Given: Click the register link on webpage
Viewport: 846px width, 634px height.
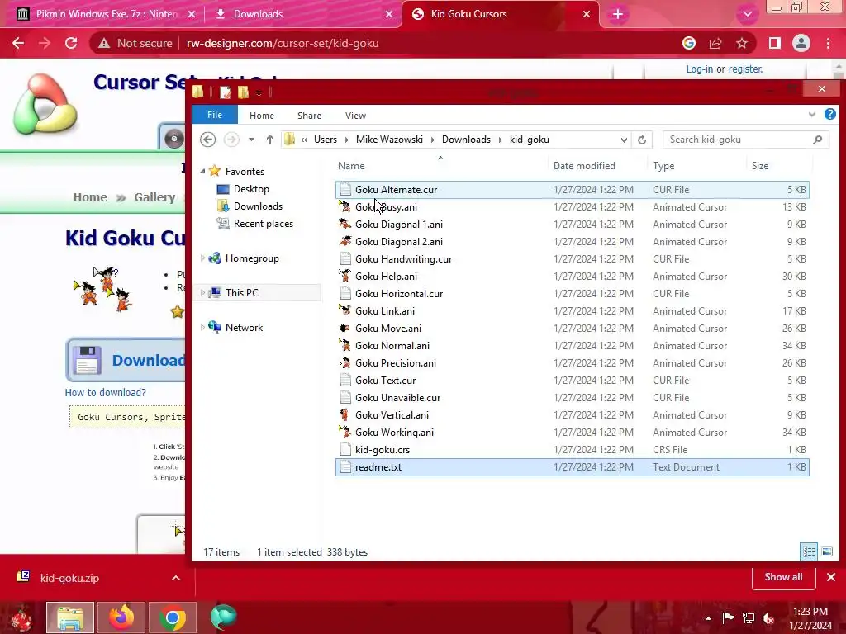Looking at the screenshot, I should (746, 69).
